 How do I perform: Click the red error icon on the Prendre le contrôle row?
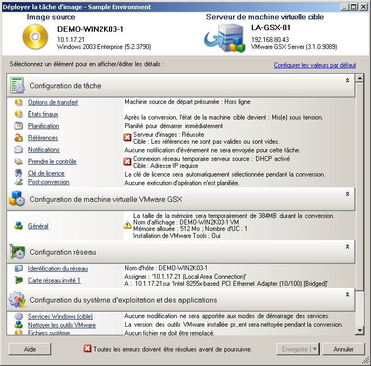point(127,161)
